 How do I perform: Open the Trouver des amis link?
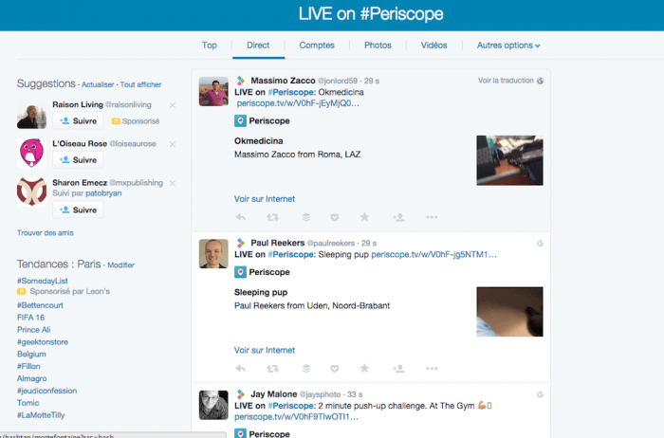46,233
